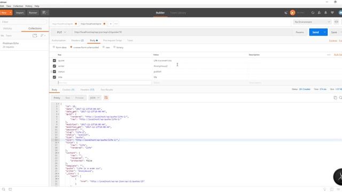Uncheck the writer key checkbox
Image resolution: width=342 pixels, height=192 pixels.
55,66
